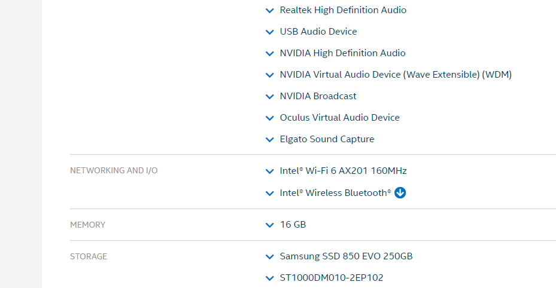
Task: Expand Realtek High Definition Audio chevron
Action: 269,11
